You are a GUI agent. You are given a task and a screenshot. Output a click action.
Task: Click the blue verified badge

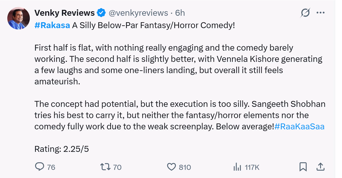click(101, 13)
